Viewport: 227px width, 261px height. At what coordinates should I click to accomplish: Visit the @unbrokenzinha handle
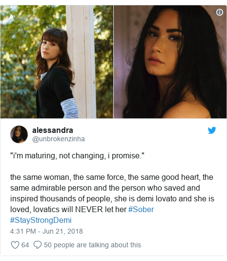pyautogui.click(x=59, y=139)
